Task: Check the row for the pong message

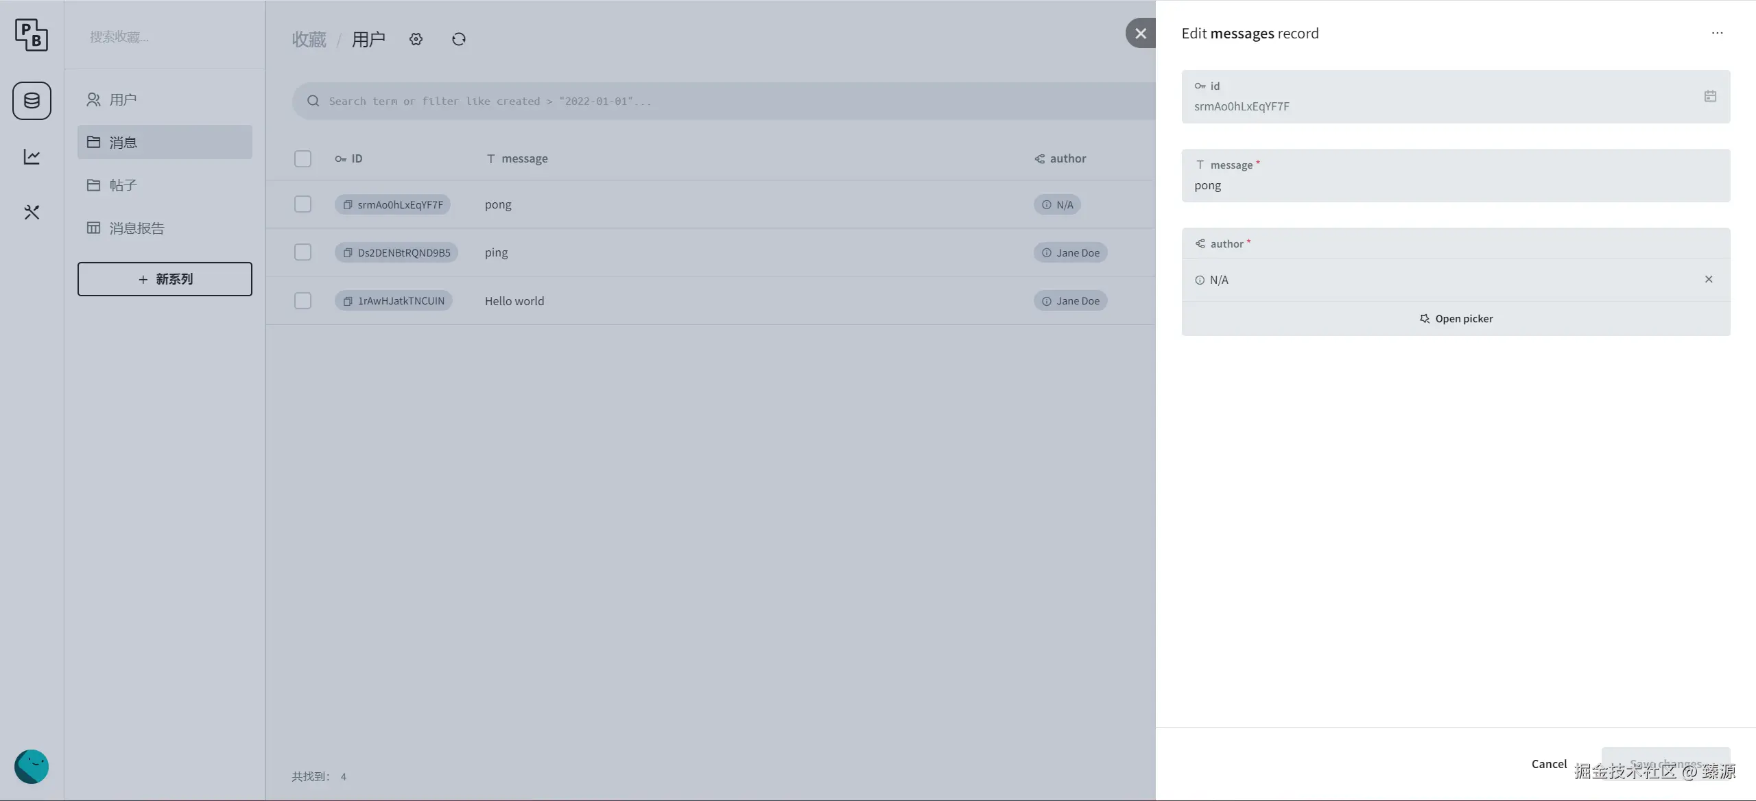Action: tap(302, 204)
